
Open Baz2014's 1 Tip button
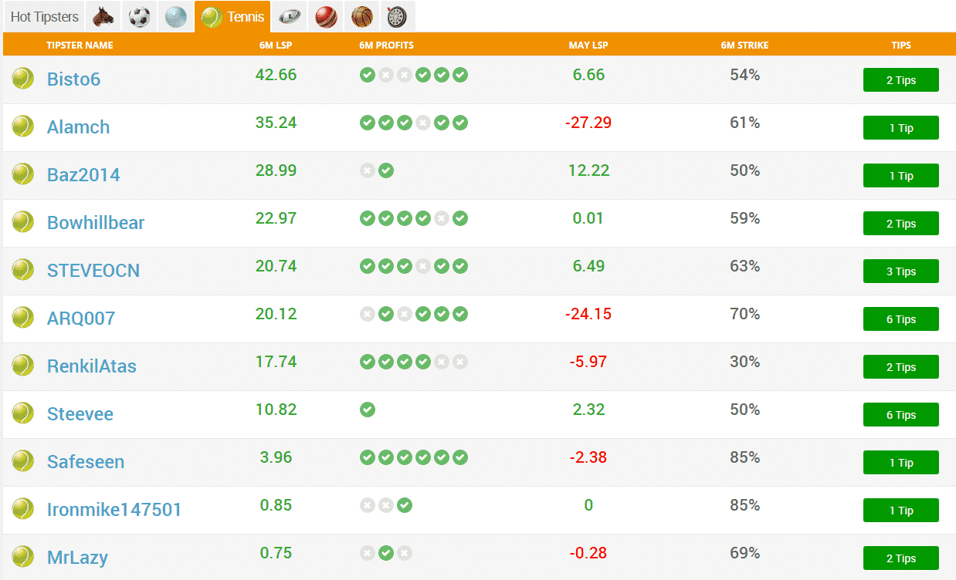(x=900, y=176)
